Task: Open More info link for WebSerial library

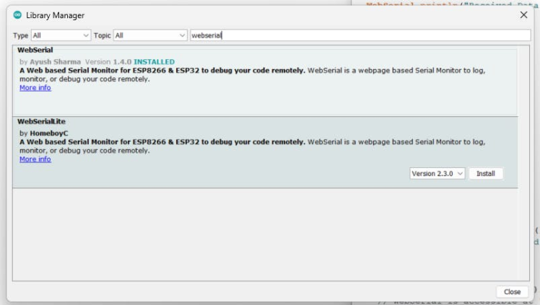Action: [x=35, y=88]
